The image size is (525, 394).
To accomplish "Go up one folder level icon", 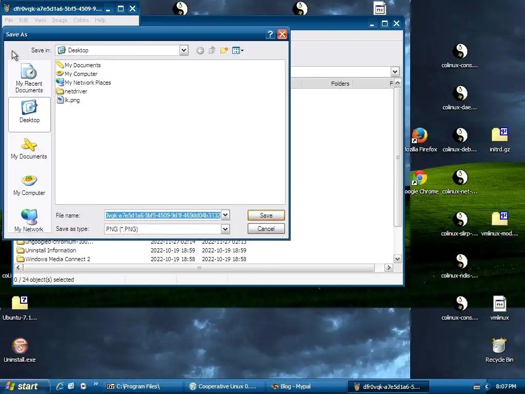I will (x=212, y=51).
